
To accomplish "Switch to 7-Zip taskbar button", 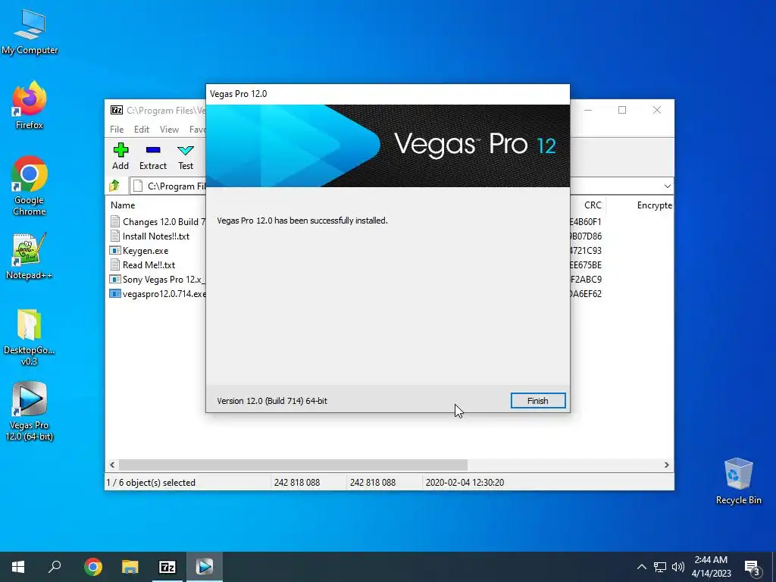I will pyautogui.click(x=167, y=567).
